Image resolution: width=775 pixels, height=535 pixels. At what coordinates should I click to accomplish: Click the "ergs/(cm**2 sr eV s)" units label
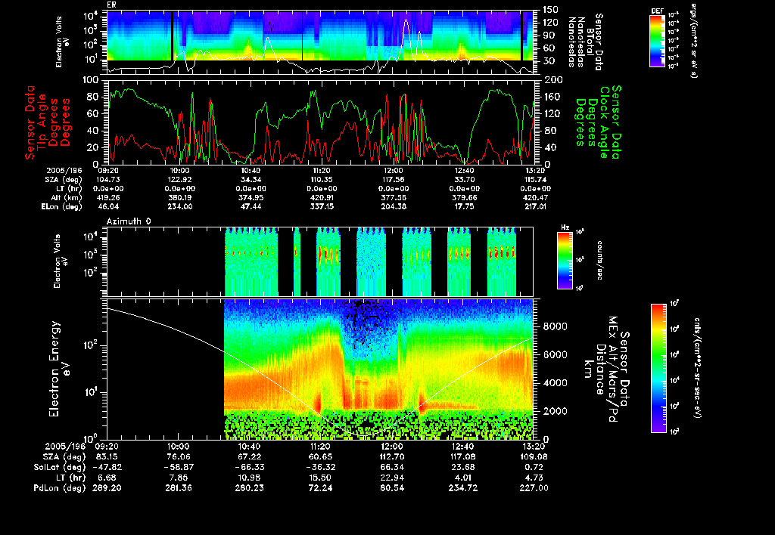coord(693,42)
